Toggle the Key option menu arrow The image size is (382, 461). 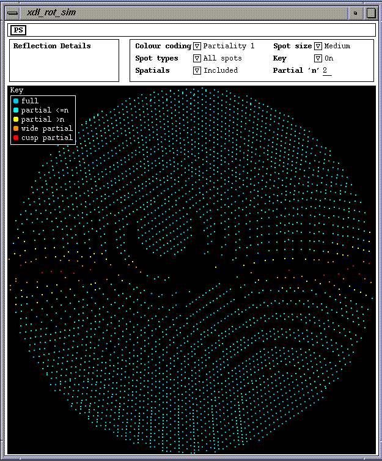318,59
